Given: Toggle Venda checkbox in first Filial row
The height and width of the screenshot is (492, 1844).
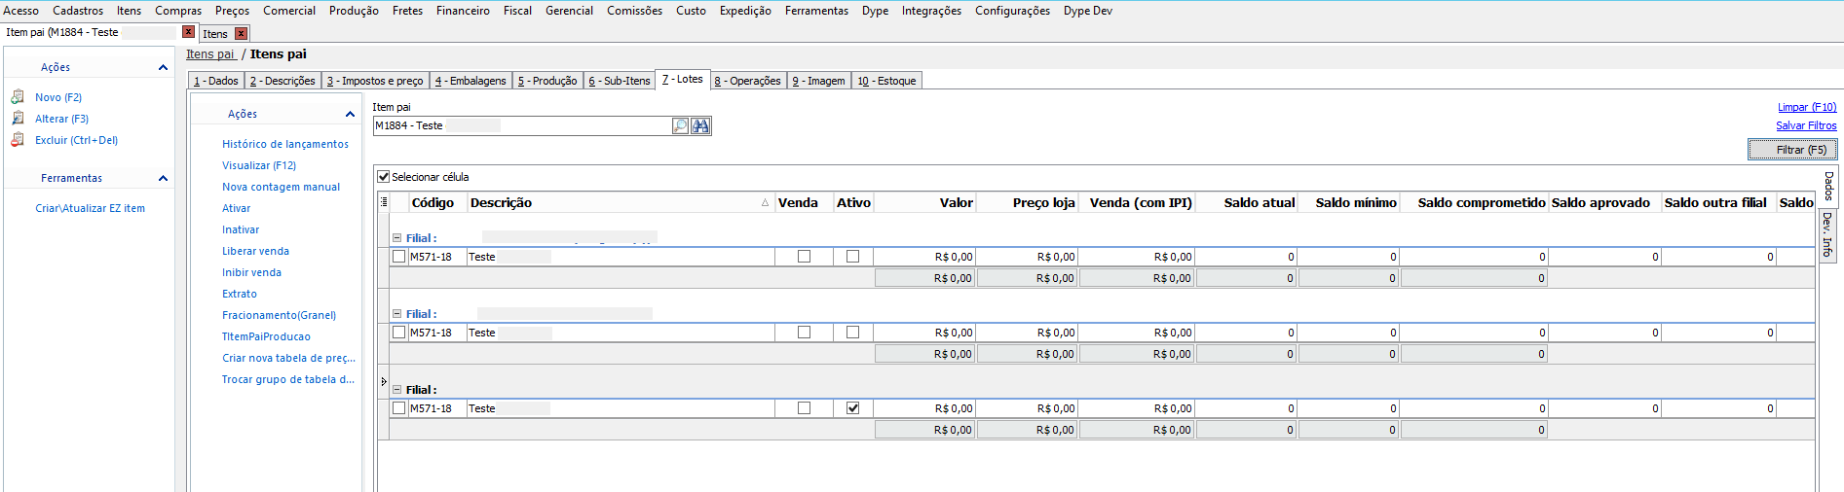Looking at the screenshot, I should [804, 257].
